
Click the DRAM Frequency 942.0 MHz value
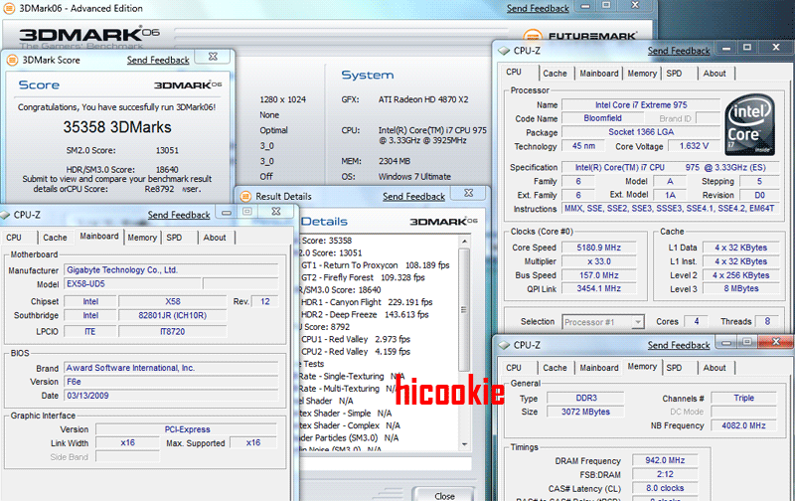point(665,460)
